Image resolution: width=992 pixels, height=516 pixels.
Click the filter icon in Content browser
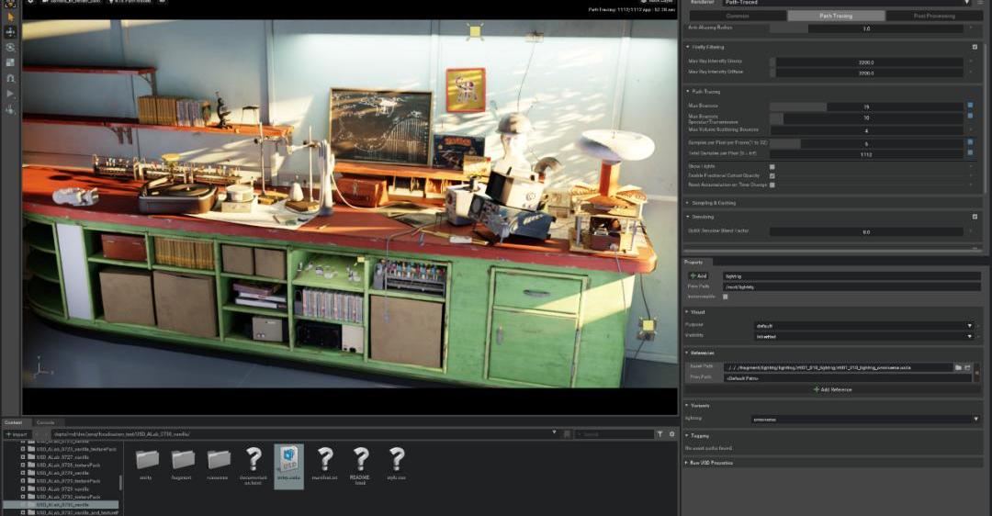click(659, 433)
